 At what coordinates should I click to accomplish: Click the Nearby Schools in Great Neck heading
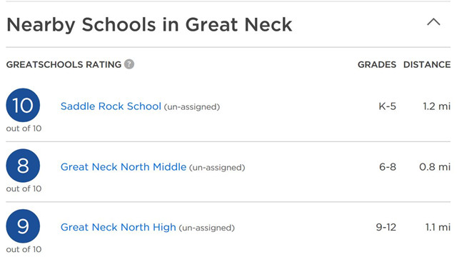coord(149,24)
